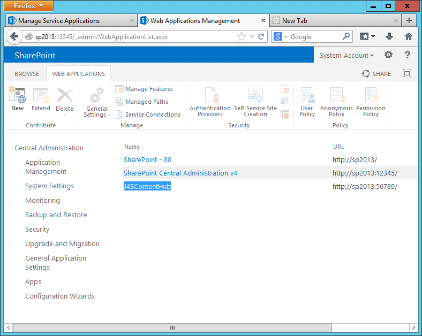Screen dimensions: 422x336
Task: Open the URL history dropdown arrow
Action: (252, 36)
